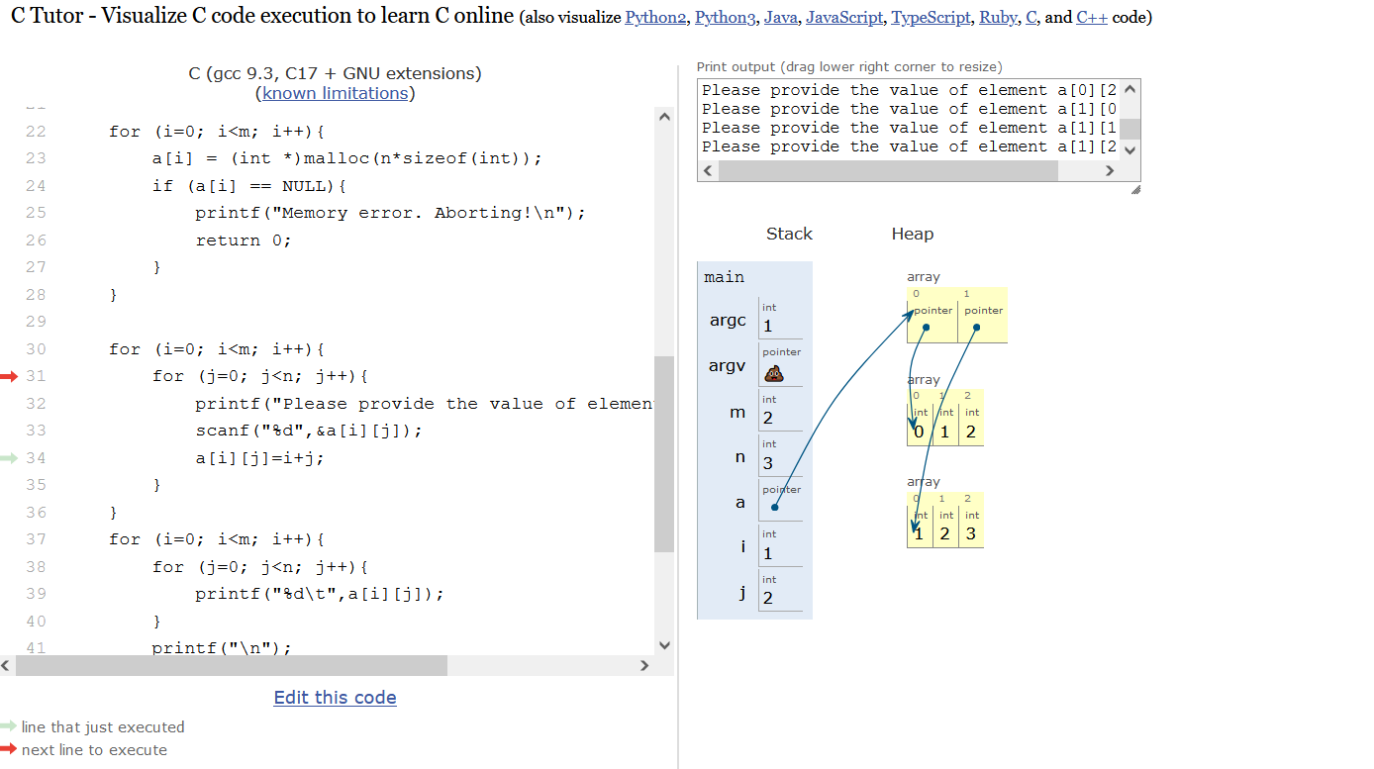Click the poop emoji in argv pointer
The image size is (1374, 769).
pos(774,372)
